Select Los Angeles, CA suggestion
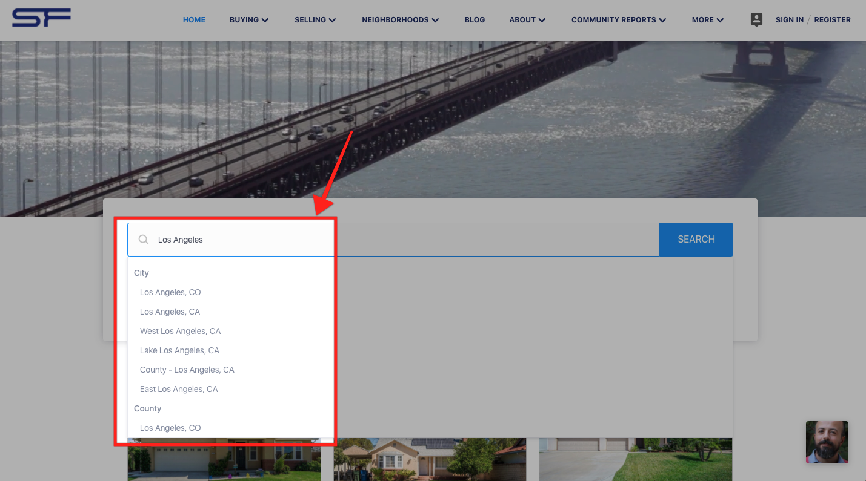 (x=170, y=312)
